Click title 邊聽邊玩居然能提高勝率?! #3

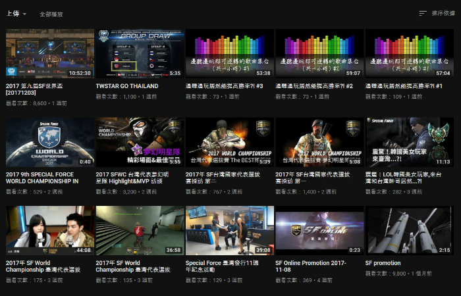click(225, 86)
